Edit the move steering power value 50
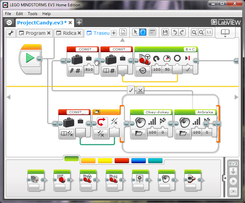Viewport: 245px width, 203px height. coord(167,69)
